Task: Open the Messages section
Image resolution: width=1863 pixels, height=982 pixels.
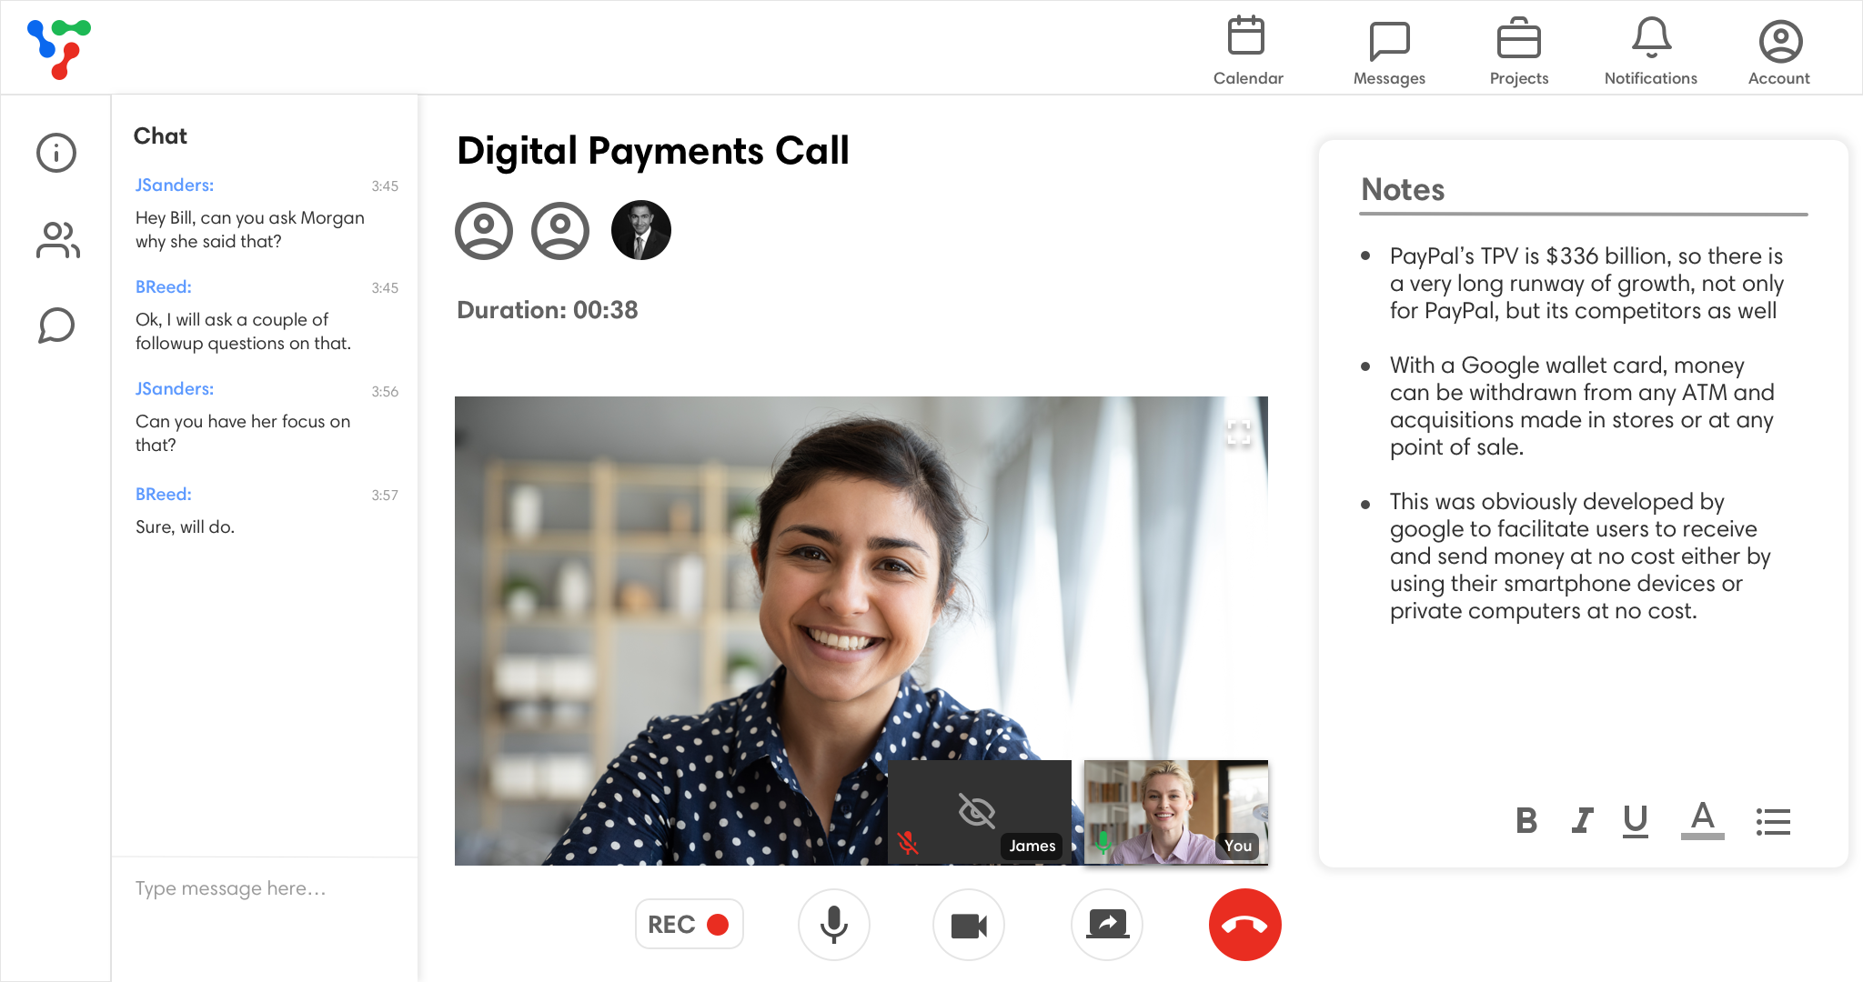Action: coord(1389,50)
